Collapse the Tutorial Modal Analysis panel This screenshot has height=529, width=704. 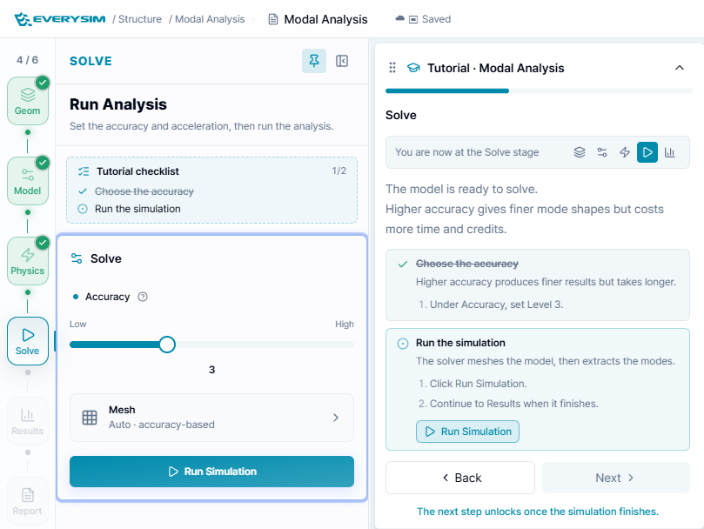680,68
